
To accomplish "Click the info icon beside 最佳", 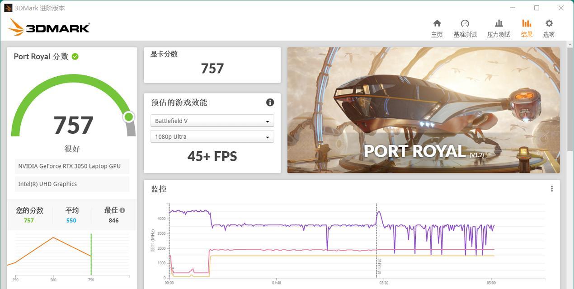I will coord(122,210).
